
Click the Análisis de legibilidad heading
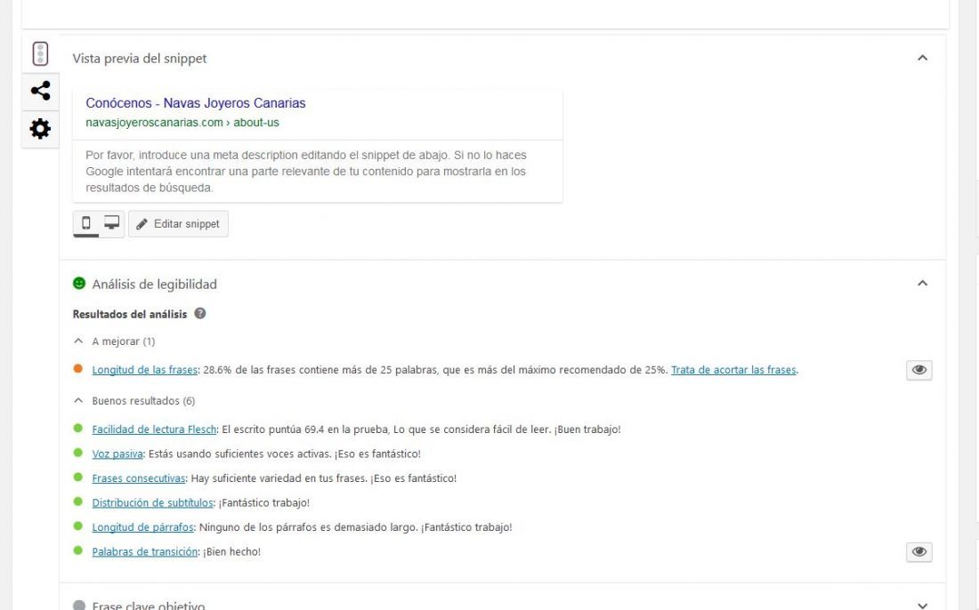[x=154, y=285]
